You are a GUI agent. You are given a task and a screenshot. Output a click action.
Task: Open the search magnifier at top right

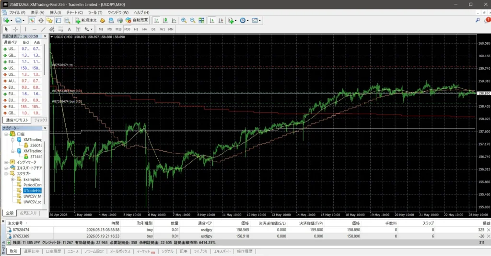(x=478, y=20)
